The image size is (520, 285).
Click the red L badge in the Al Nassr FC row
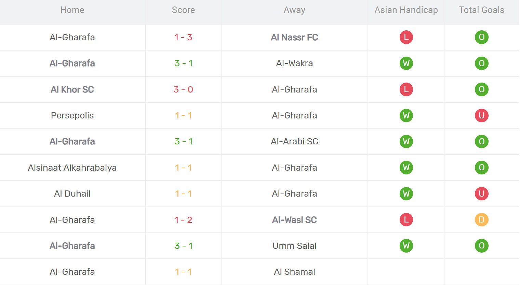pyautogui.click(x=406, y=37)
